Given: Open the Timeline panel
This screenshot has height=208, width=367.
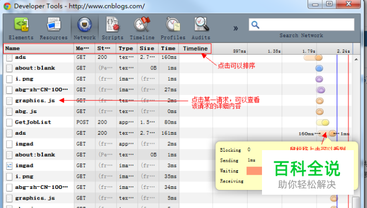Looking at the screenshot, I should tap(142, 28).
